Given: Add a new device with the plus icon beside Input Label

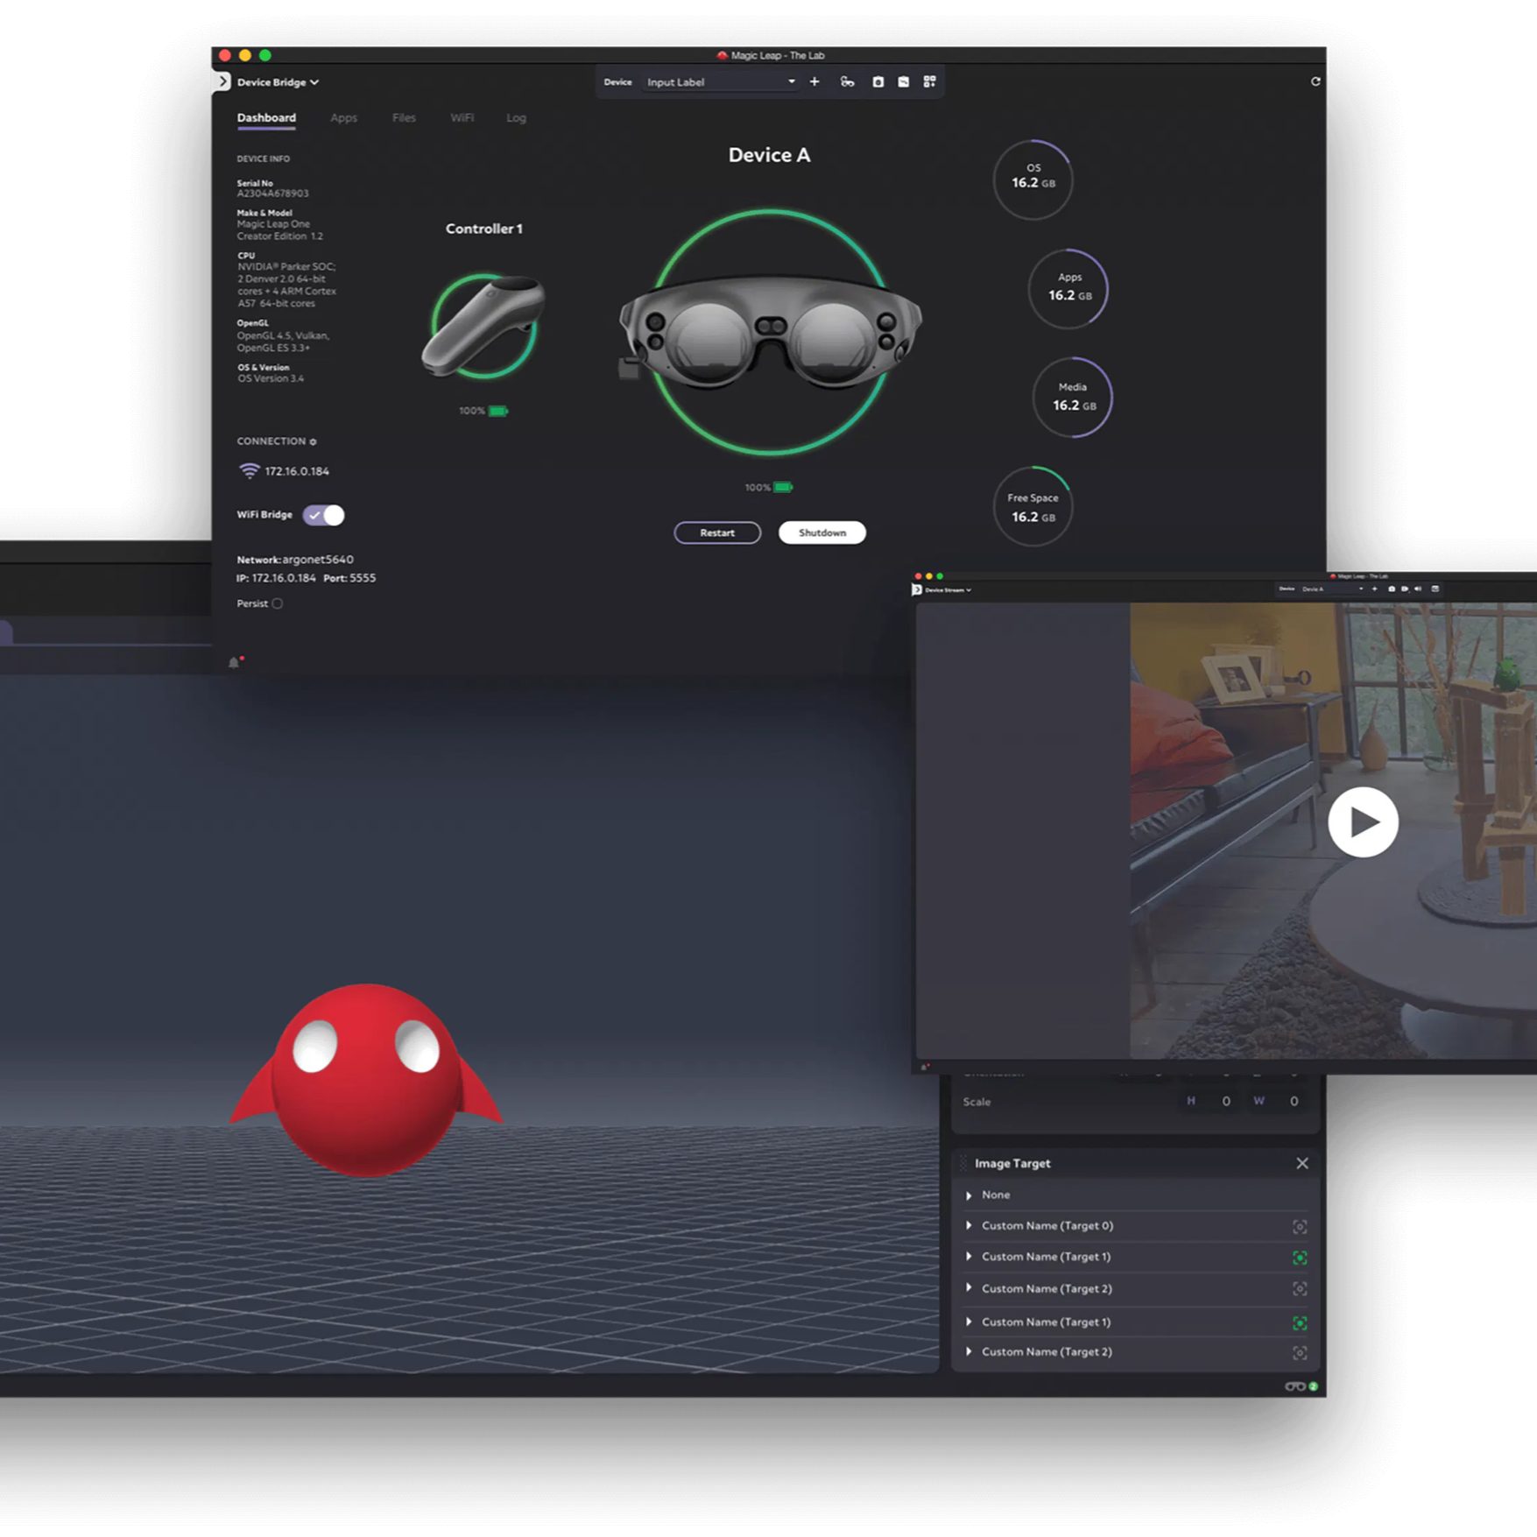Looking at the screenshot, I should point(814,81).
